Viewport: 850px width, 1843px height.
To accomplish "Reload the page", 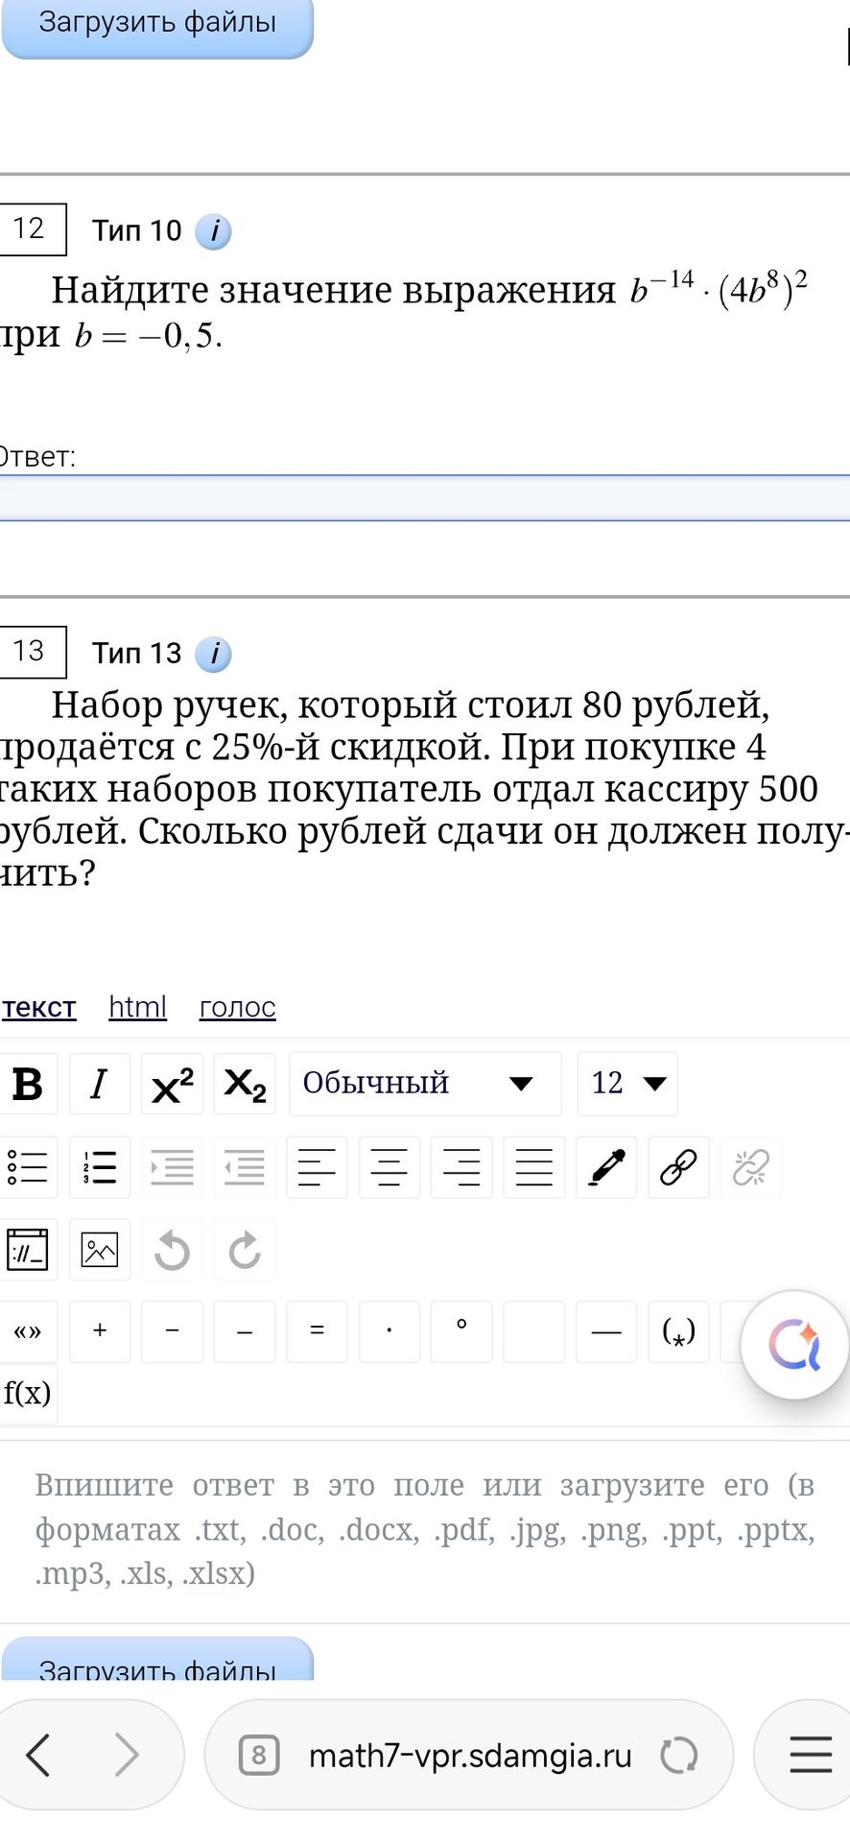I will [x=679, y=1756].
